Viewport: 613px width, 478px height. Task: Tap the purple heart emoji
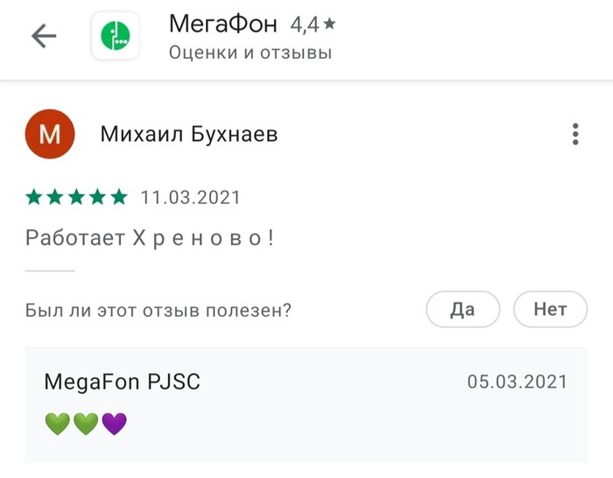[115, 424]
